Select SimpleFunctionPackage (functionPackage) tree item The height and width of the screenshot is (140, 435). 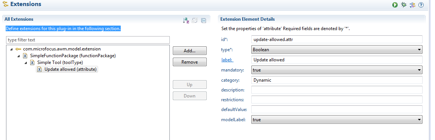pyautogui.click(x=73, y=56)
